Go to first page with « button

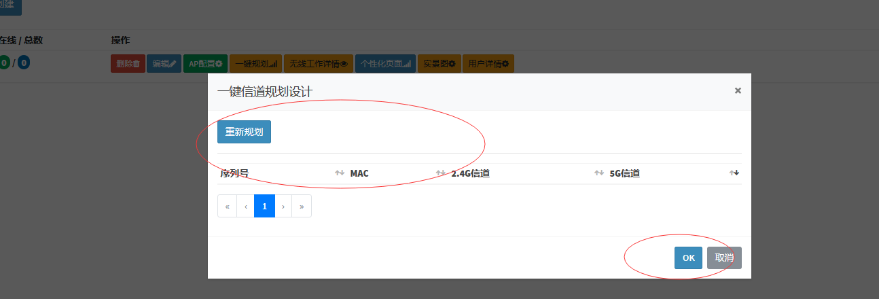(227, 206)
